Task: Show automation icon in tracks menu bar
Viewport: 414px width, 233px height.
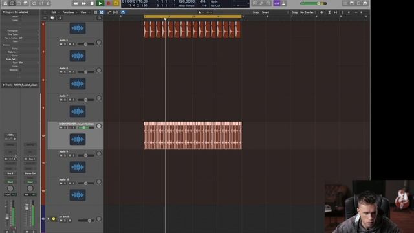Action: coord(109,12)
